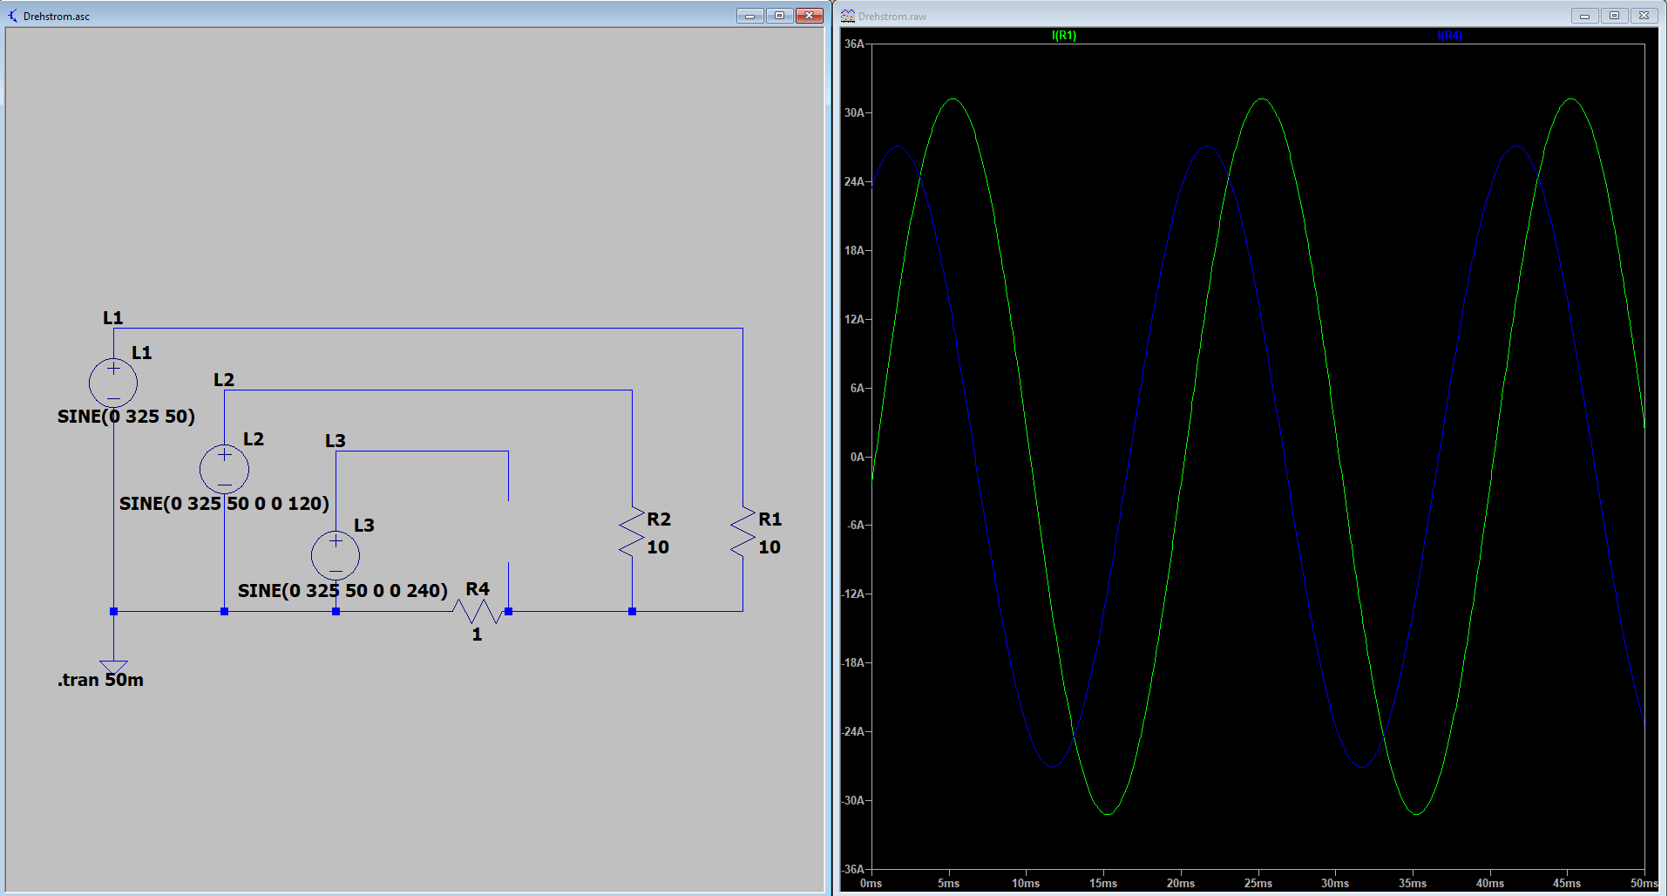Click the Drehstrom.asc window title text
This screenshot has width=1668, height=896.
tap(57, 17)
